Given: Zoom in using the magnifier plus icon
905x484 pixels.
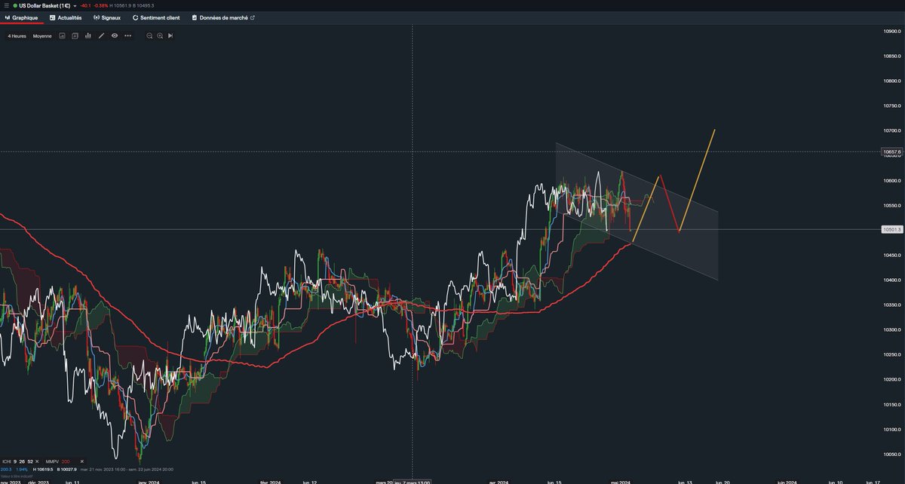Looking at the screenshot, I should pyautogui.click(x=160, y=35).
